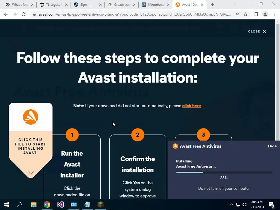Image resolution: width=280 pixels, height=210 pixels.
Task: Open network status tray icon
Action: 238,205
